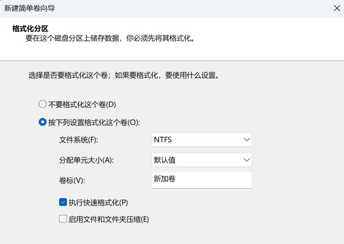Click the 分配单元大小(A) label
Viewport: 344px width, 244px height.
click(x=86, y=160)
